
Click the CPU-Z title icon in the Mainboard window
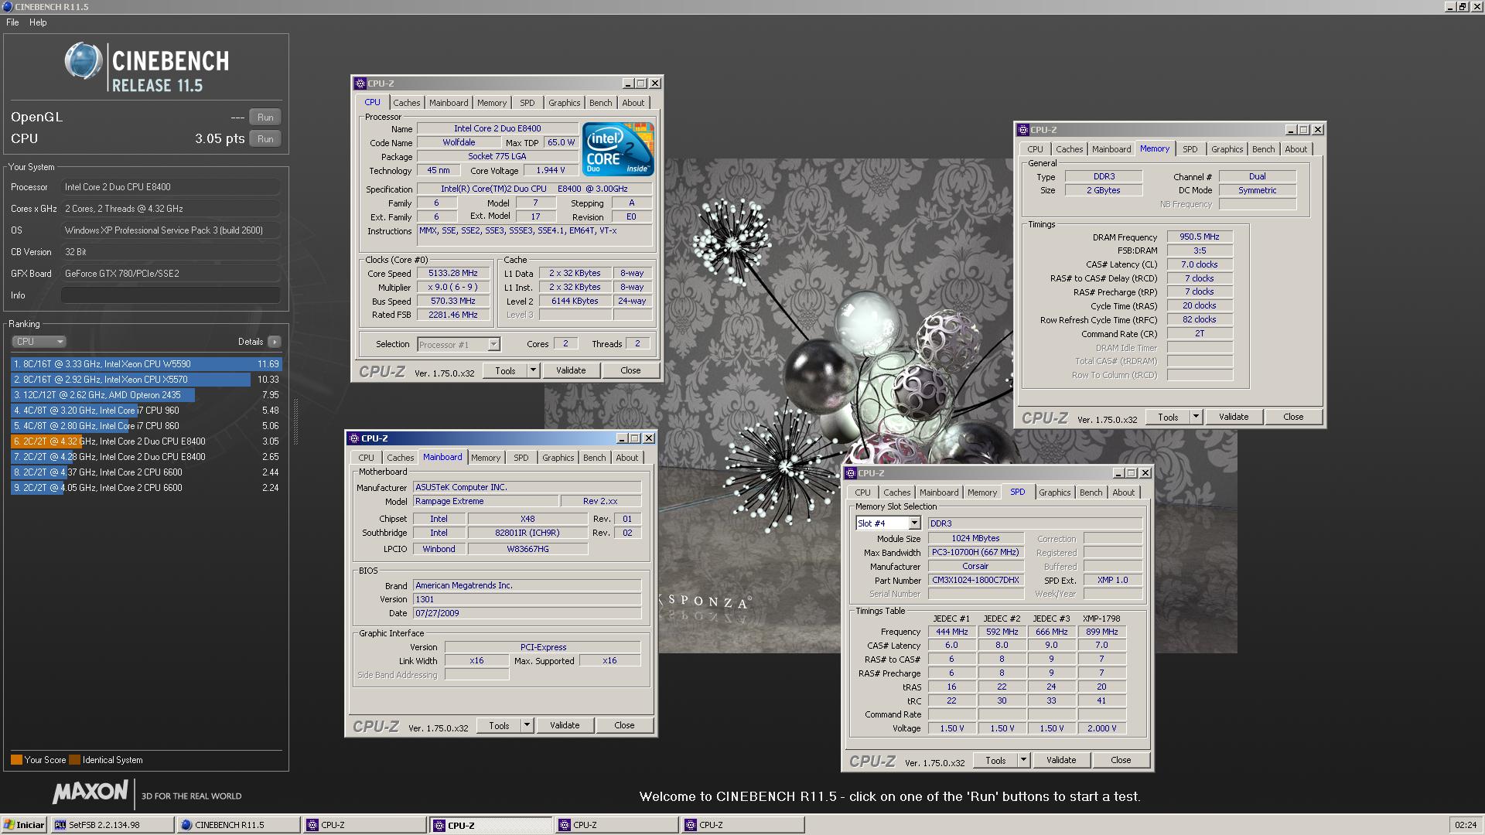point(353,438)
